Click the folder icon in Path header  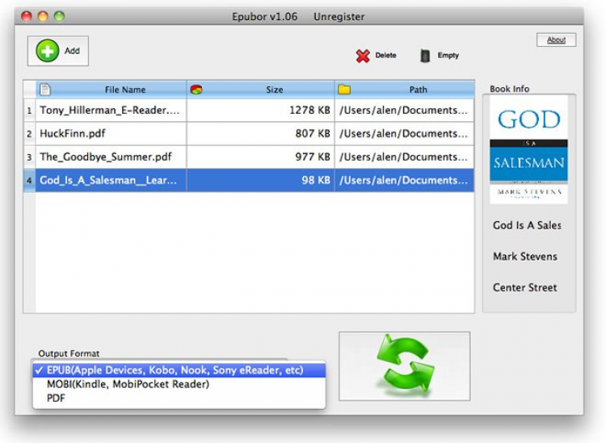coord(344,90)
